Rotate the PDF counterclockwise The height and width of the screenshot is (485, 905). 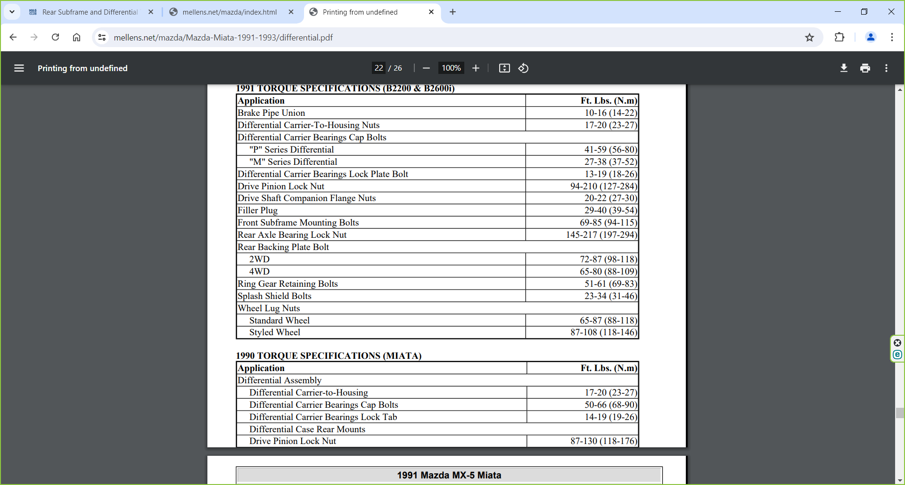point(523,68)
